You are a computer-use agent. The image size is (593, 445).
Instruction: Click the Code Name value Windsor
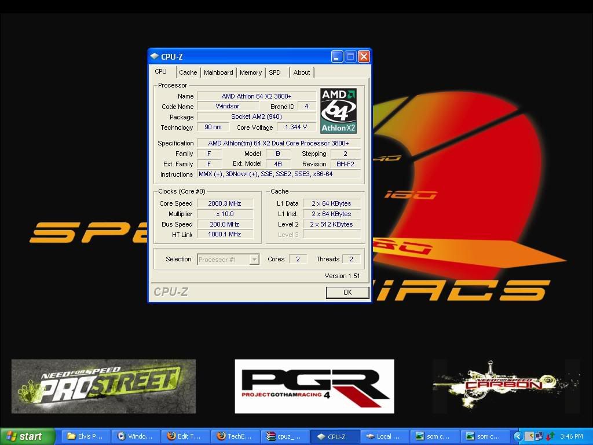pyautogui.click(x=227, y=107)
